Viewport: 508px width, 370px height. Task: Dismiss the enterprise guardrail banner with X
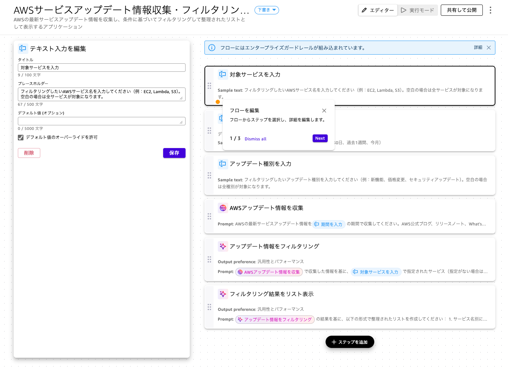(488, 48)
